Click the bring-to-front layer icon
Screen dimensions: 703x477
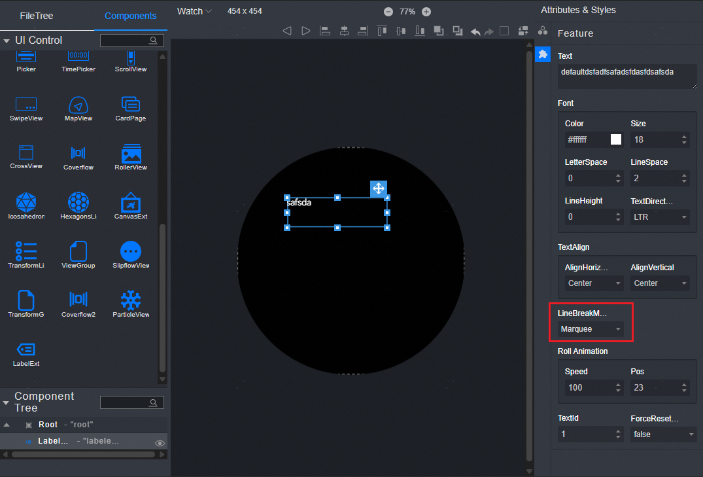tap(439, 31)
